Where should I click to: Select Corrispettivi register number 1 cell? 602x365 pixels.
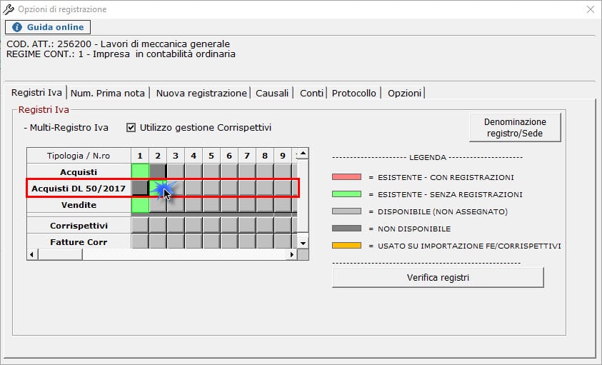[140, 225]
